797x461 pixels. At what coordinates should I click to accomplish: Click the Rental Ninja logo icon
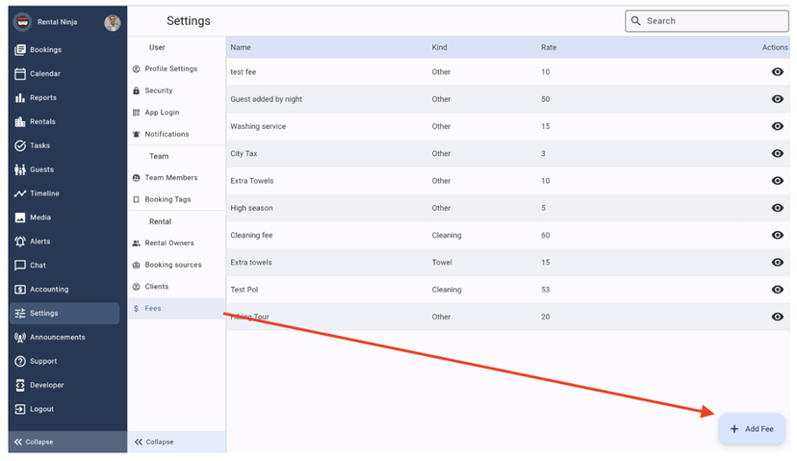click(22, 22)
